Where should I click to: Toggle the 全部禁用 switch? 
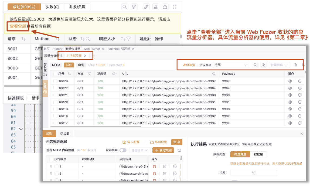123,150
